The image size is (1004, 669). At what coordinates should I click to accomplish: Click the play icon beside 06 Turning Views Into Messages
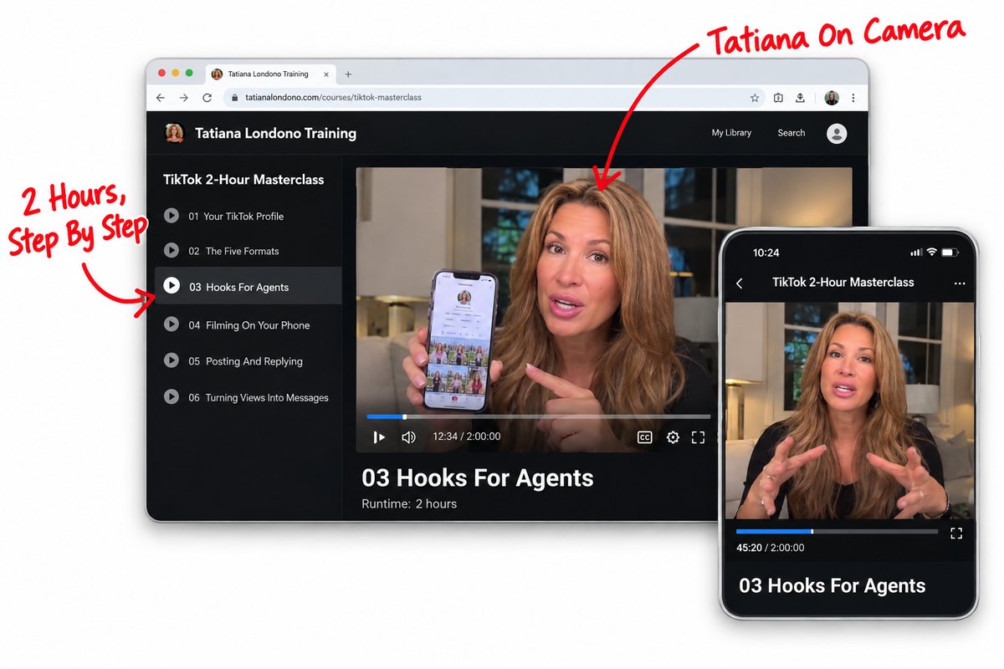tap(172, 397)
